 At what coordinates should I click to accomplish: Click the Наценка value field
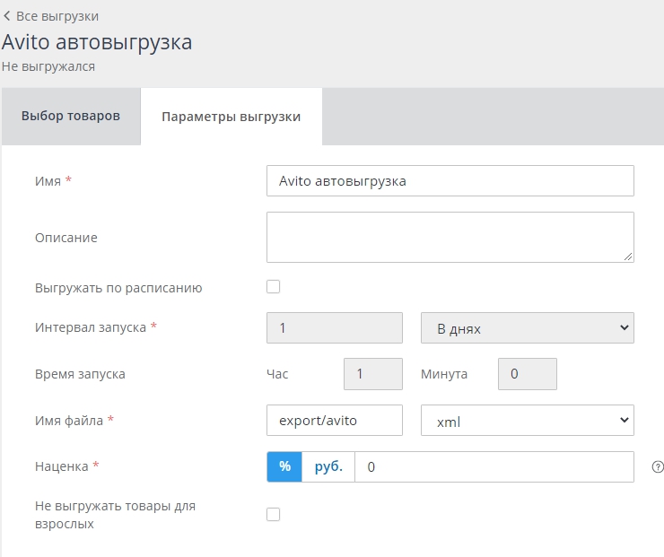click(494, 466)
